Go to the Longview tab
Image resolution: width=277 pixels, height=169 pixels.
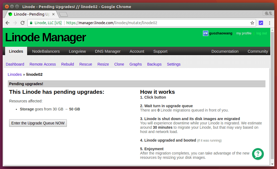point(77,51)
